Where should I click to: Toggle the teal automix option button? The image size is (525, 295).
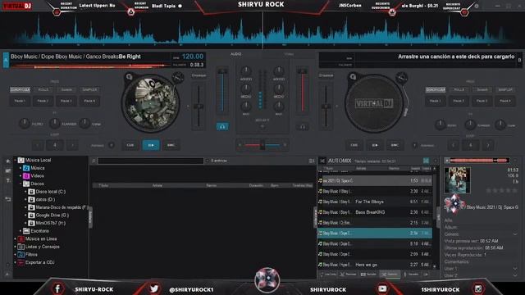tap(426, 161)
